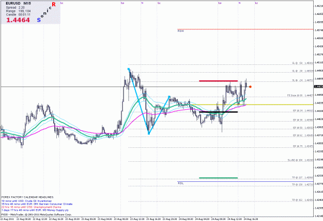The image size is (323, 221).
Task: Click the Crude Oil Inventories headline
Action: coord(26,201)
